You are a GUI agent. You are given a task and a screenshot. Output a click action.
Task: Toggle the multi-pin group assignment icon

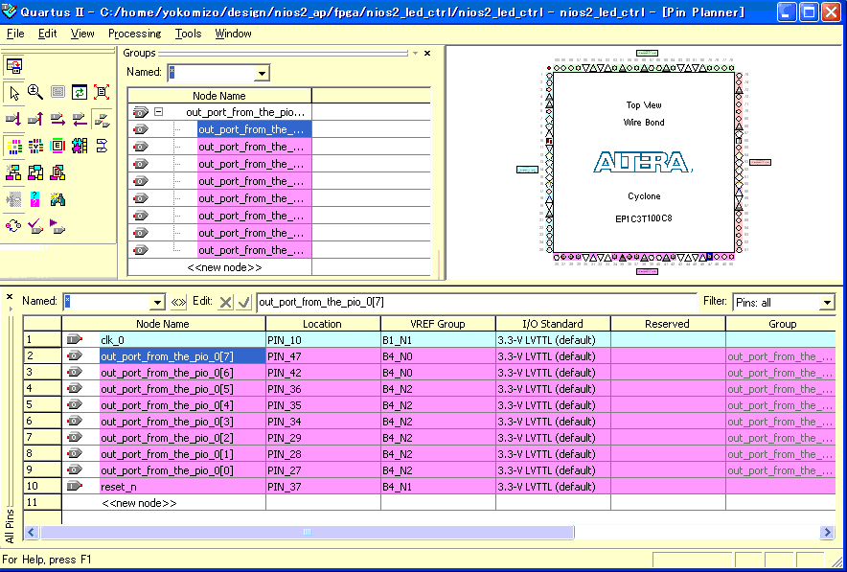[102, 120]
